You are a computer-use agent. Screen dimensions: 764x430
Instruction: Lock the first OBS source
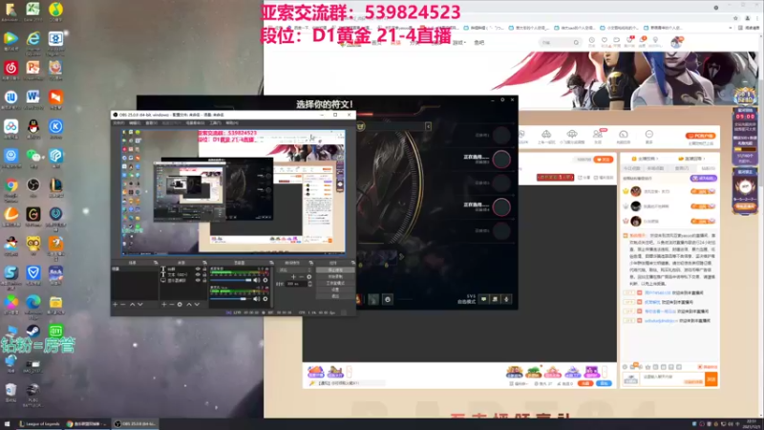click(204, 269)
